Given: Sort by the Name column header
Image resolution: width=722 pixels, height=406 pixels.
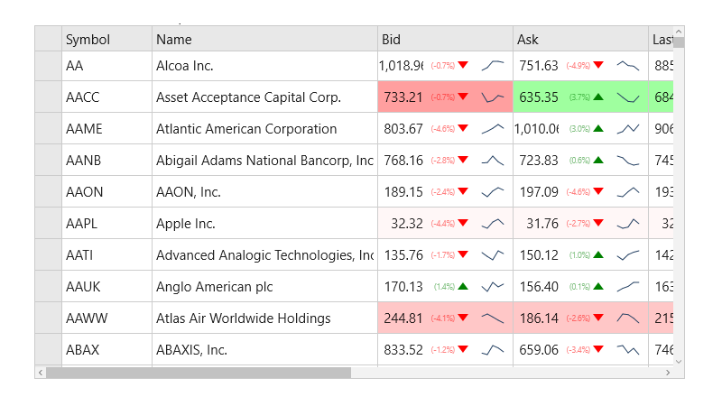Looking at the screenshot, I should 264,39.
